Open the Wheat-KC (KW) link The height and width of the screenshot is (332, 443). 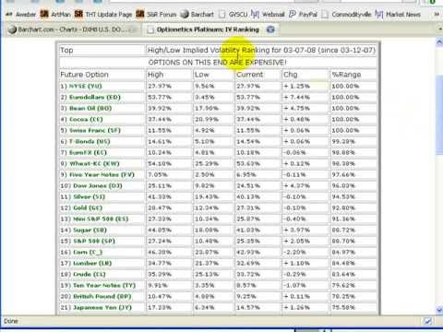(94, 164)
